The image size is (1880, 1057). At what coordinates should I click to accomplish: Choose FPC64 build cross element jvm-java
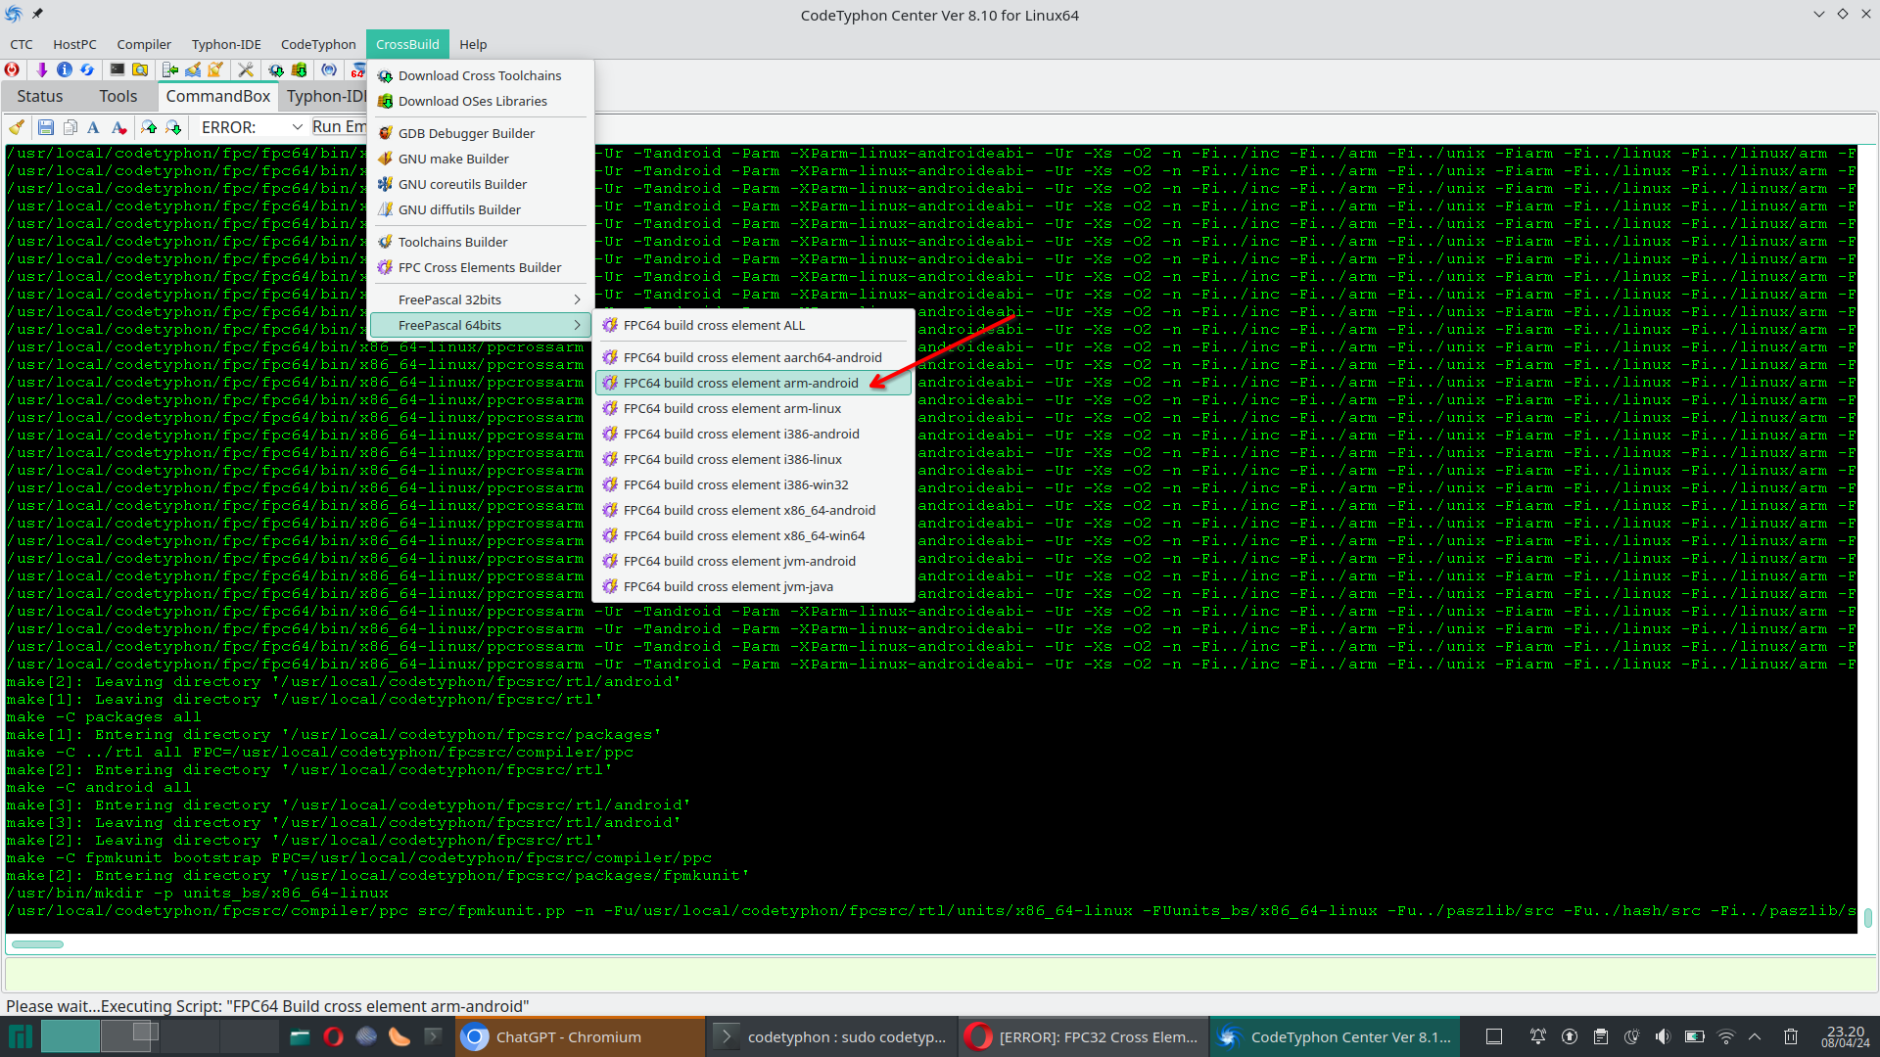[x=754, y=586]
